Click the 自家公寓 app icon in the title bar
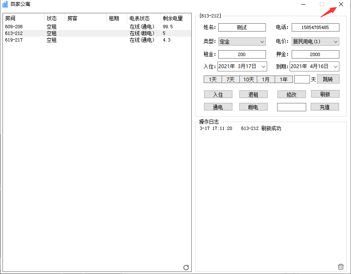 pyautogui.click(x=5, y=4)
